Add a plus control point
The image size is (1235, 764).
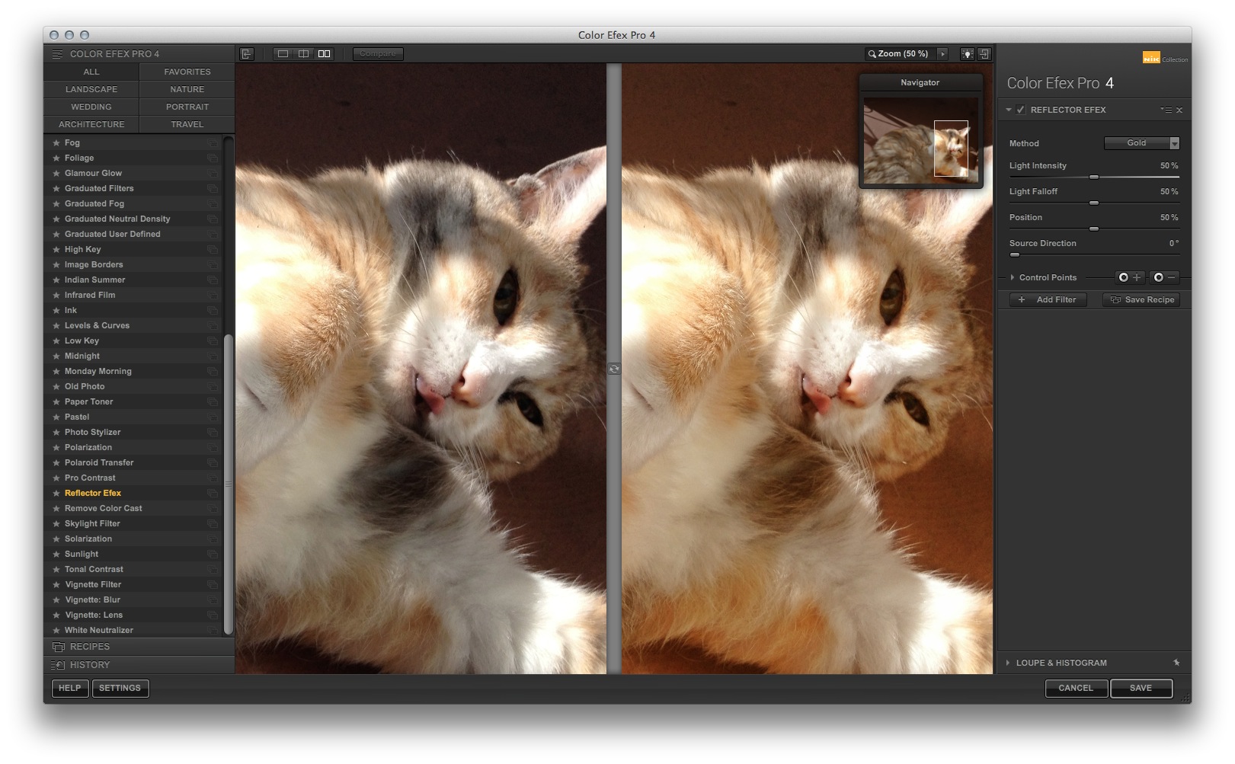point(1130,277)
